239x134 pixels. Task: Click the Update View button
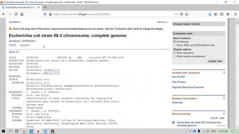coord(215,61)
